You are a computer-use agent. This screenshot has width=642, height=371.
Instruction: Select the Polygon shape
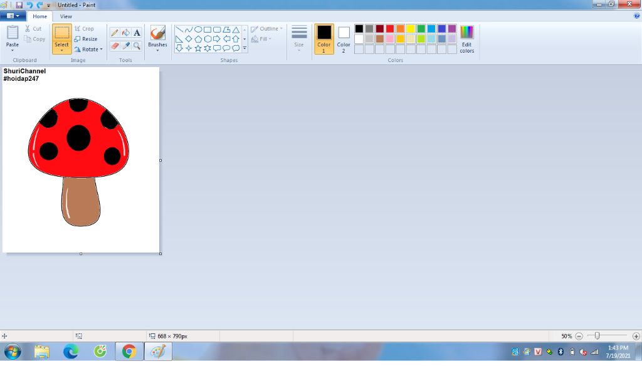pyautogui.click(x=226, y=29)
